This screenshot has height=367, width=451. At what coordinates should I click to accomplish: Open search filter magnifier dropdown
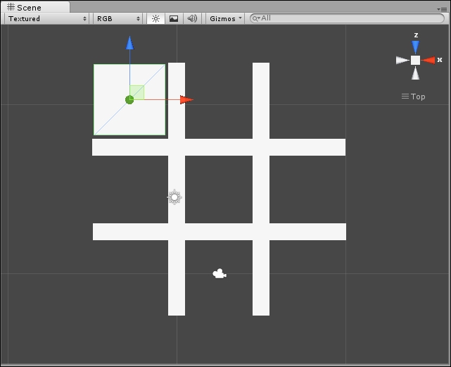(x=256, y=19)
